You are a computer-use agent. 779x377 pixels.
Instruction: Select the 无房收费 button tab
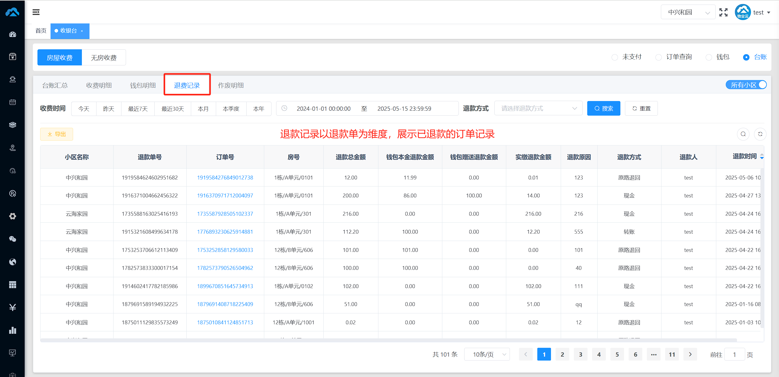coord(104,58)
